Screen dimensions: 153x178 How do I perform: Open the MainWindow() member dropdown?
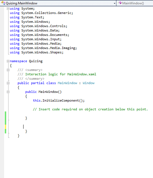pyautogui.click(x=135, y=3)
